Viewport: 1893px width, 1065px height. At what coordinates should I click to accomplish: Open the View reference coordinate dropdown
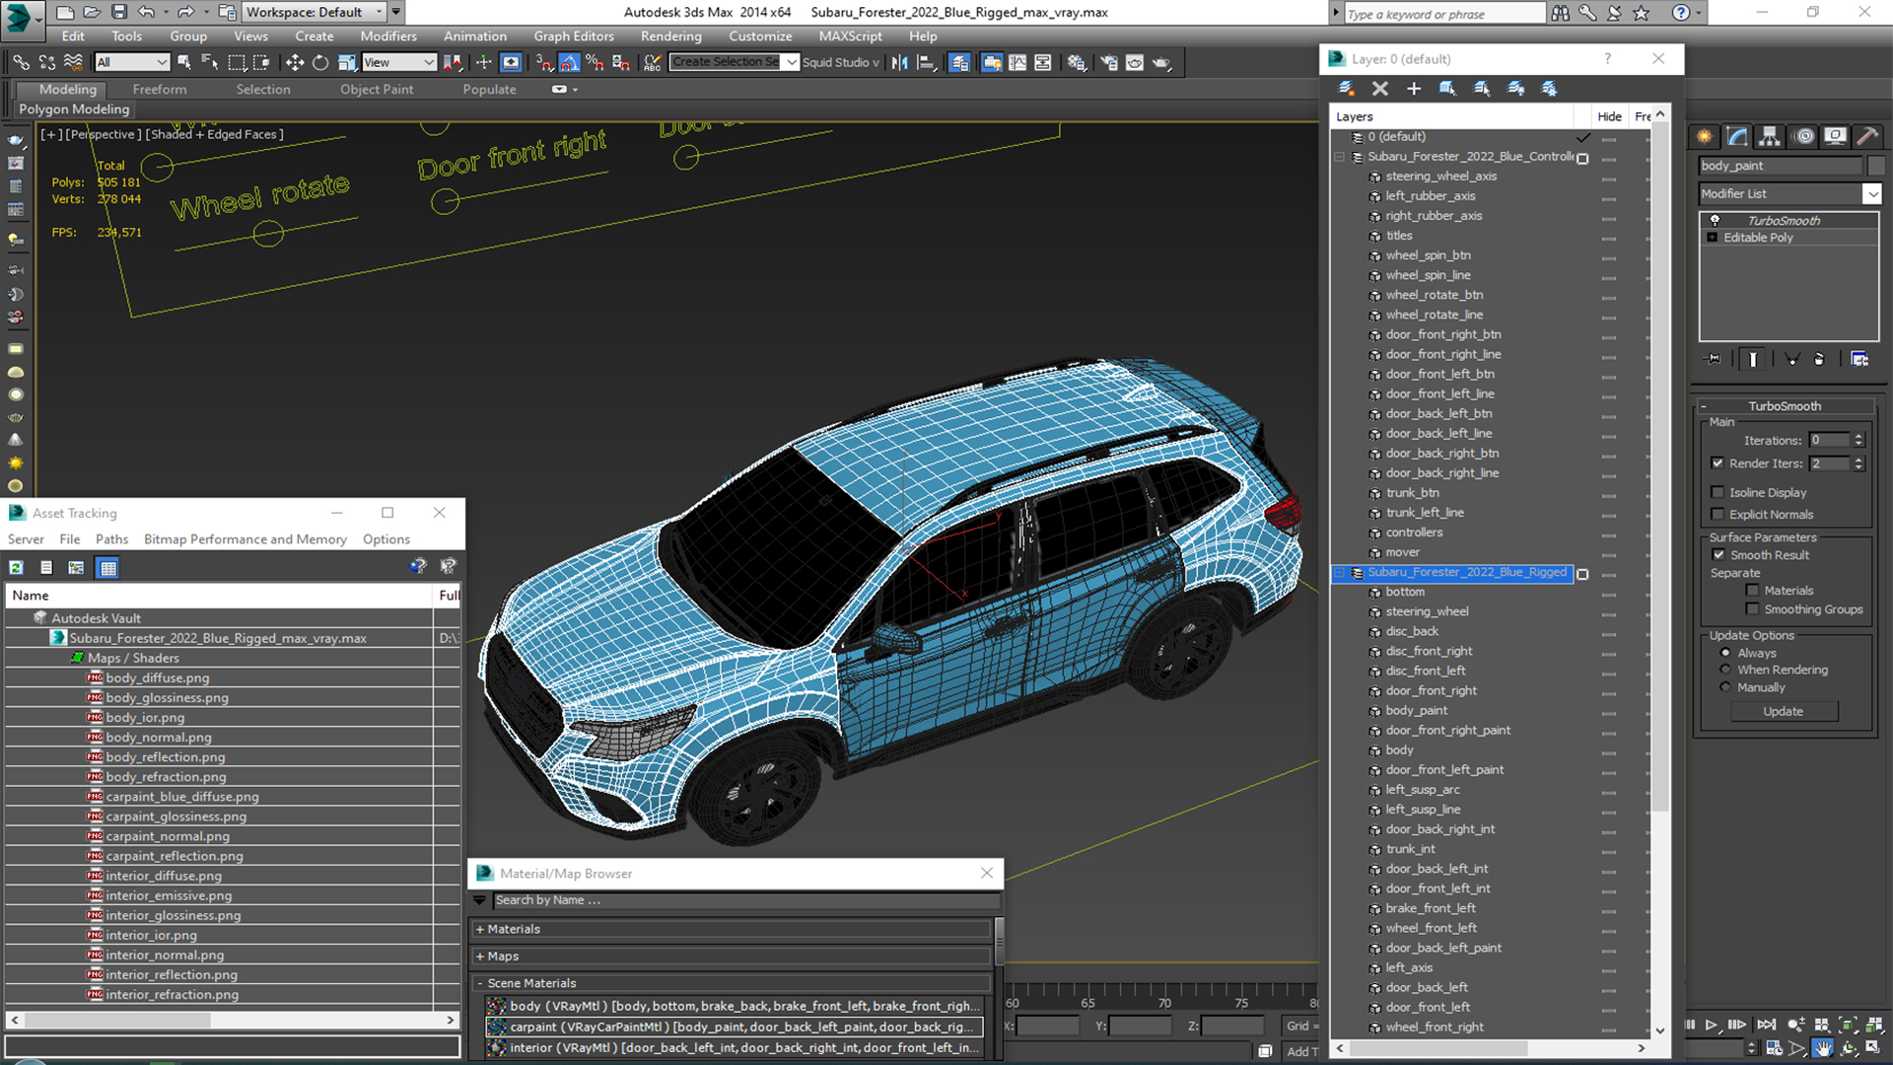[x=399, y=62]
